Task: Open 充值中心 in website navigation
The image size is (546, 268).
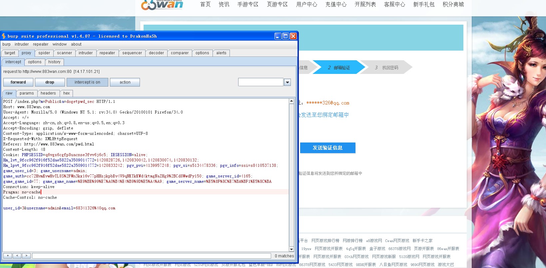Action: [336, 4]
